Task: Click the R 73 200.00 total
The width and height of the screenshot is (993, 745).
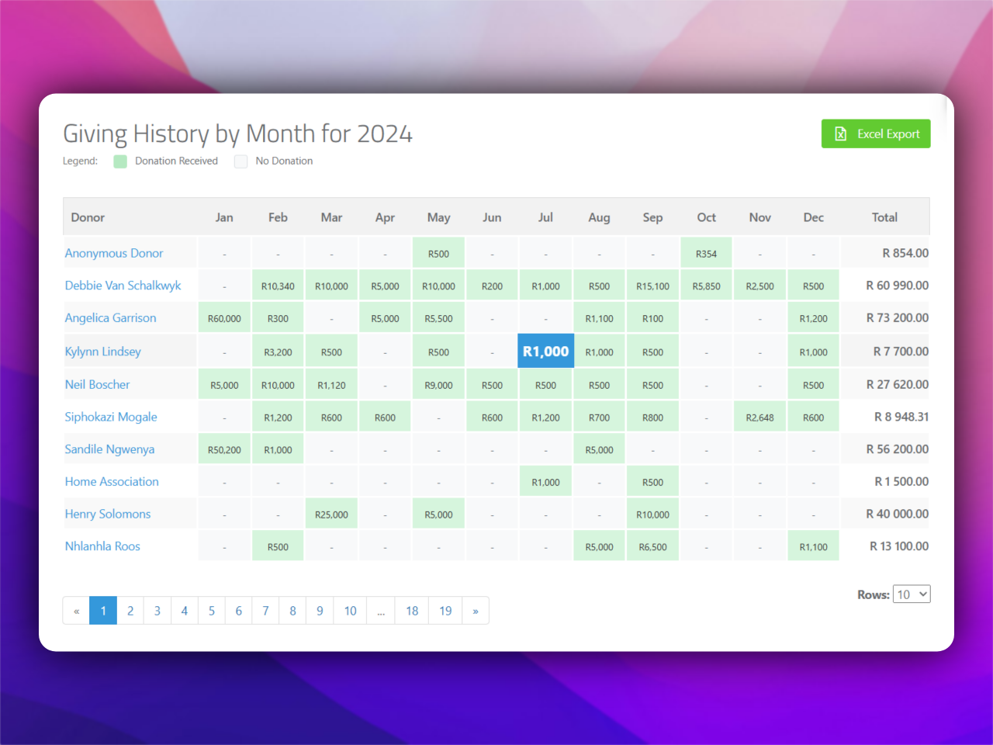Action: click(x=897, y=318)
